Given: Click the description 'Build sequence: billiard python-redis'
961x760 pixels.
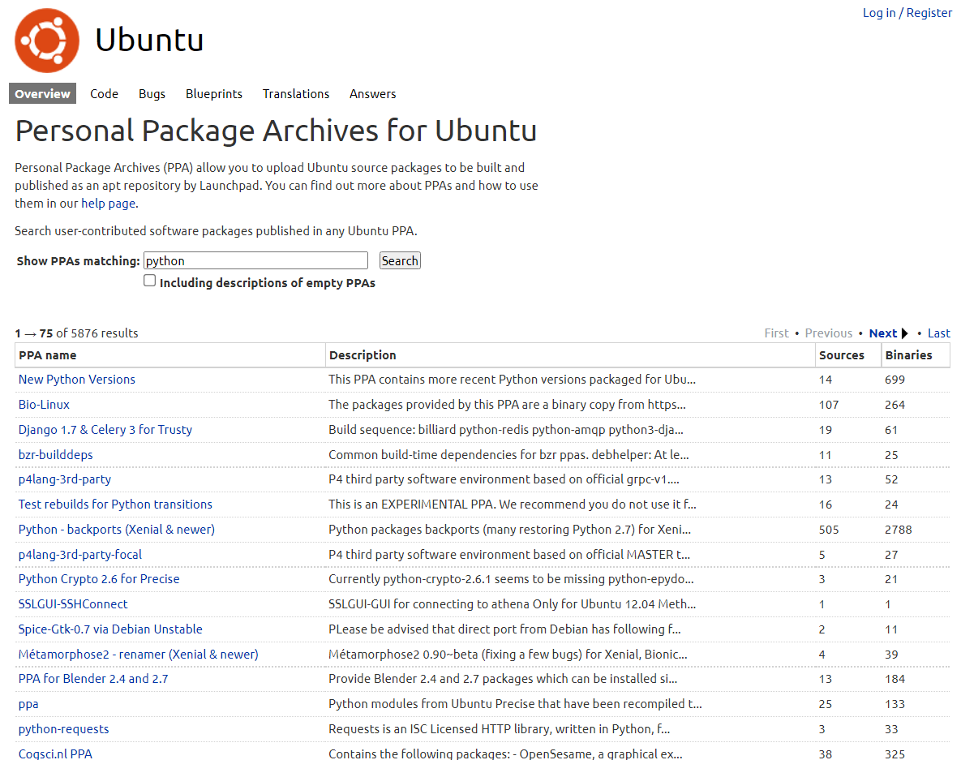Looking at the screenshot, I should [505, 430].
